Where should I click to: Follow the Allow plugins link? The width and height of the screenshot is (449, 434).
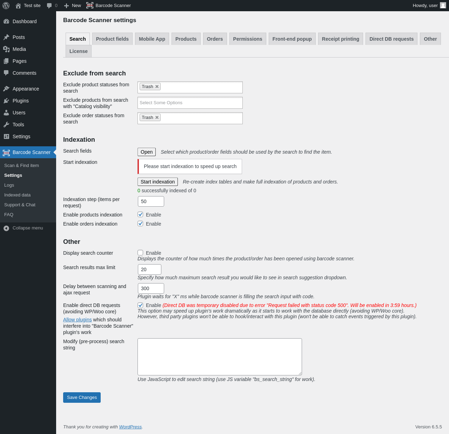tap(78, 320)
